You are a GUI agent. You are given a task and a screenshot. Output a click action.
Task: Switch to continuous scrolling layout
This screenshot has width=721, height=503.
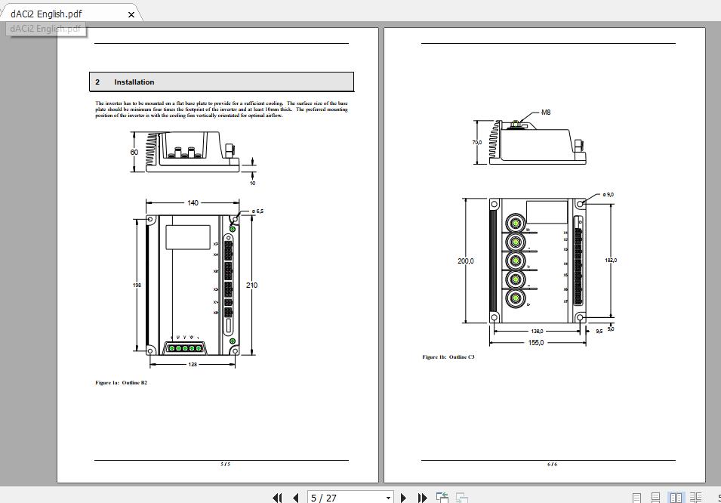[655, 497]
